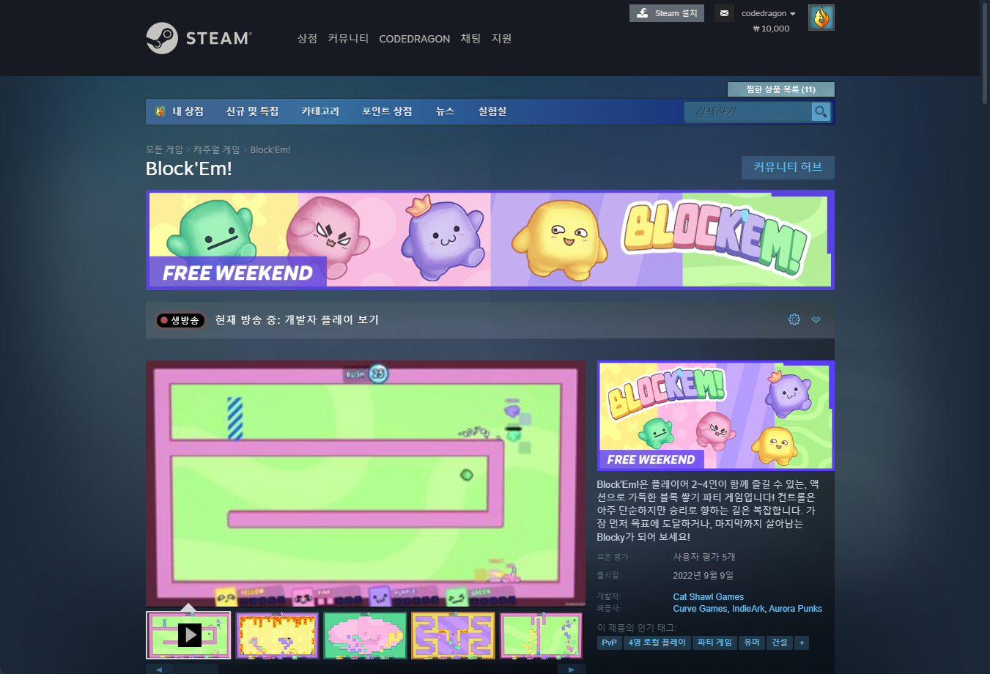The height and width of the screenshot is (674, 990).
Task: Open the 커뮤니티 menu
Action: coord(348,38)
